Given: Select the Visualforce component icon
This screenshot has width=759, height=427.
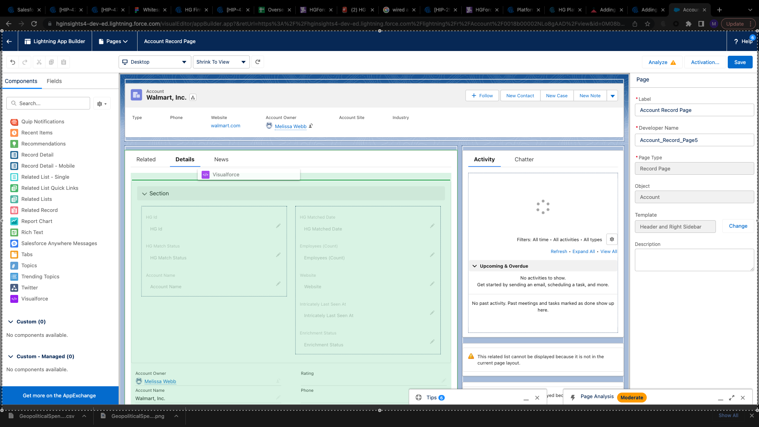Looking at the screenshot, I should (x=14, y=299).
